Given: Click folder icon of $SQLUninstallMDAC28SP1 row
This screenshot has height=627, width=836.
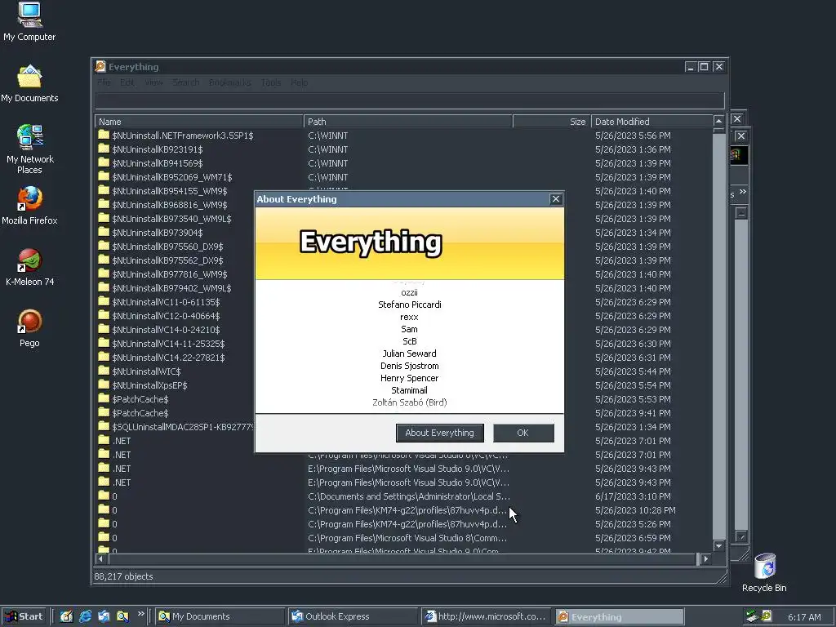Looking at the screenshot, I should pyautogui.click(x=104, y=426).
